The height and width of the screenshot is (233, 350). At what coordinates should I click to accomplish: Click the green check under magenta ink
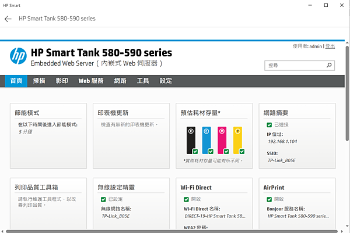(226, 152)
